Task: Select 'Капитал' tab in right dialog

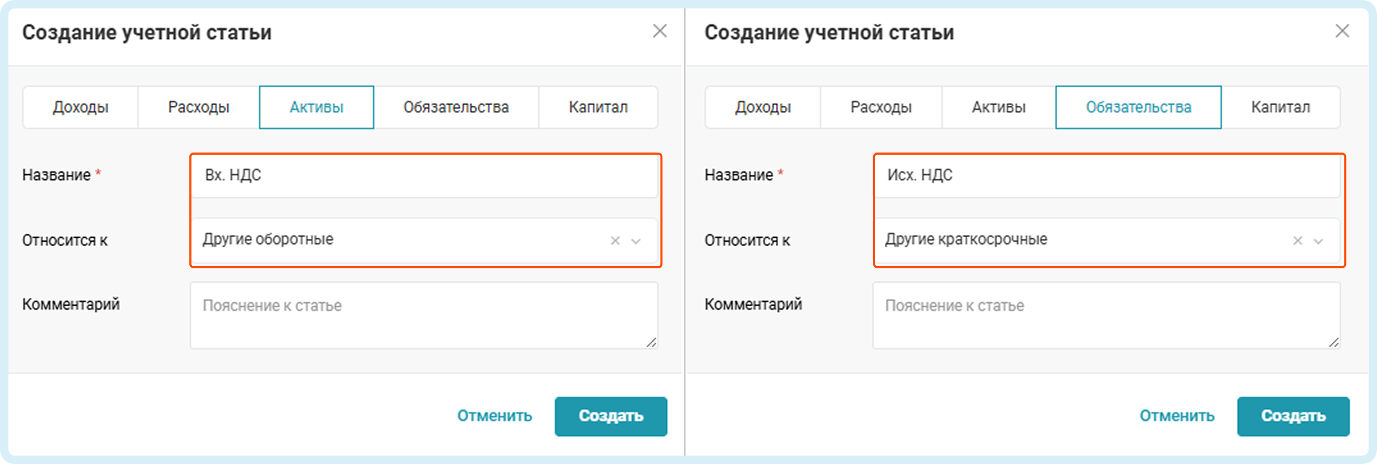Action: [1281, 107]
